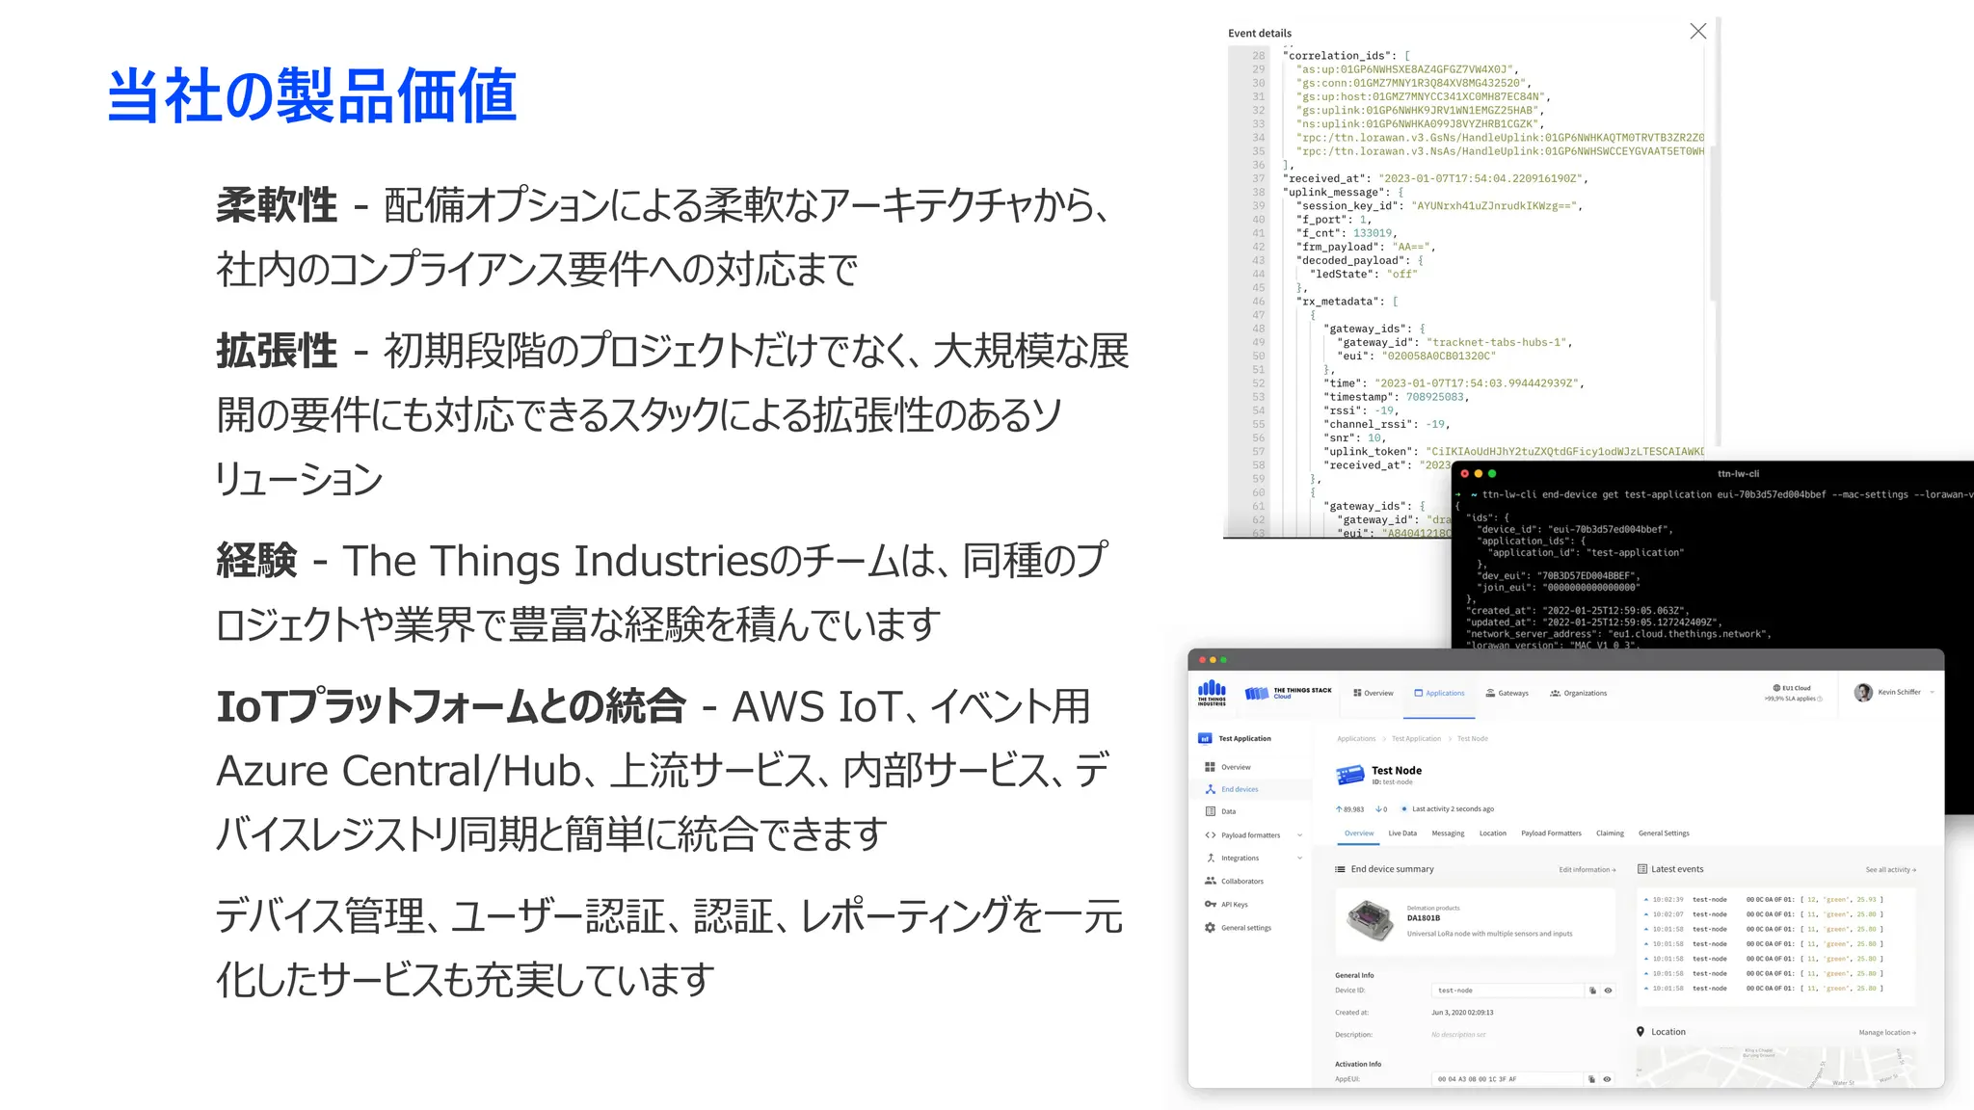Click Edit information link

pyautogui.click(x=1587, y=870)
